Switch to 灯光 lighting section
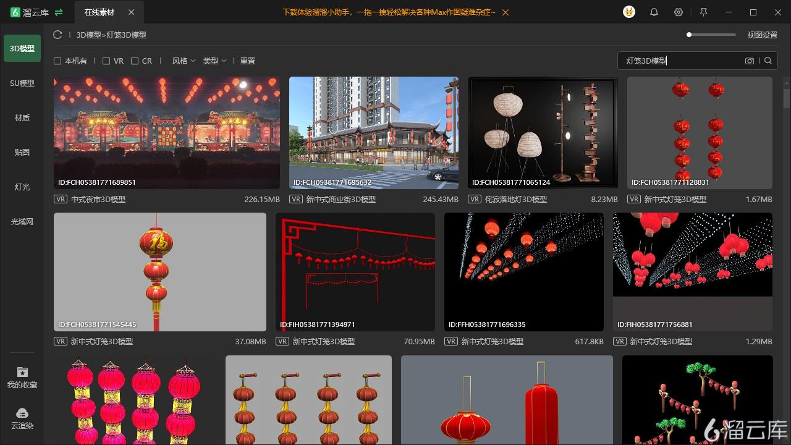The height and width of the screenshot is (445, 791). 22,187
